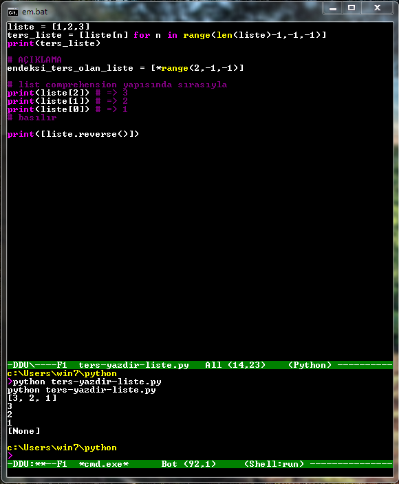Click the (Python) major mode indicator
Screen dimensions: 399x484
pyautogui.click(x=310, y=365)
